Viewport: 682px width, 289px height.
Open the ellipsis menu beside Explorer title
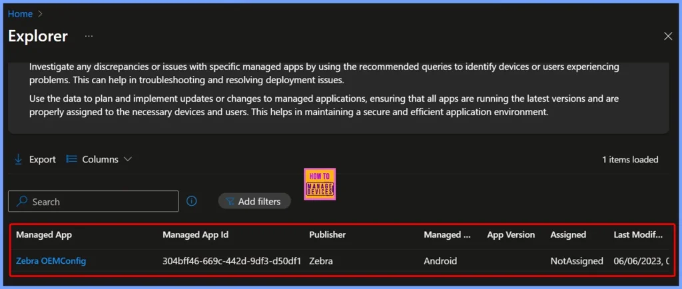pos(89,36)
